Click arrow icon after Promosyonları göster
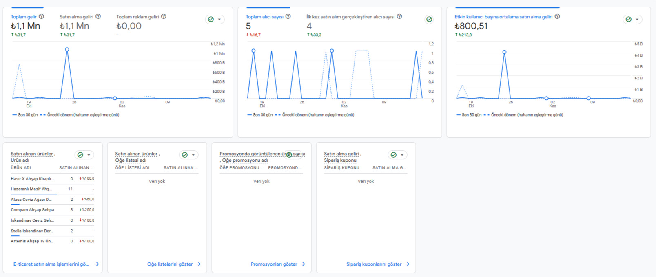Screen dimensions: 656x277 coord(303,264)
